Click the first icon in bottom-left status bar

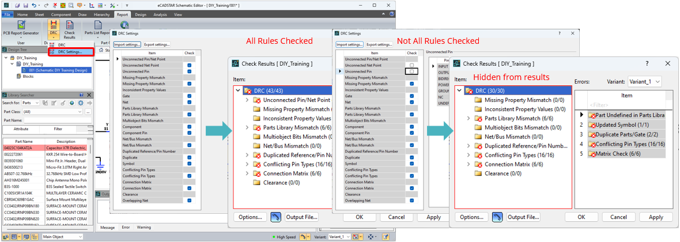coord(7,237)
